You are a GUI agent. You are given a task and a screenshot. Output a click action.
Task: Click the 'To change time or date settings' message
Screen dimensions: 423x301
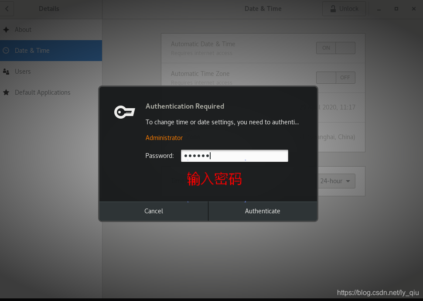tap(222, 122)
